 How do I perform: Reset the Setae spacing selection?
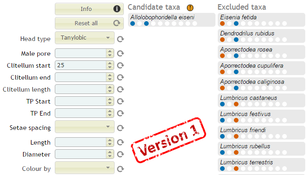point(121,128)
